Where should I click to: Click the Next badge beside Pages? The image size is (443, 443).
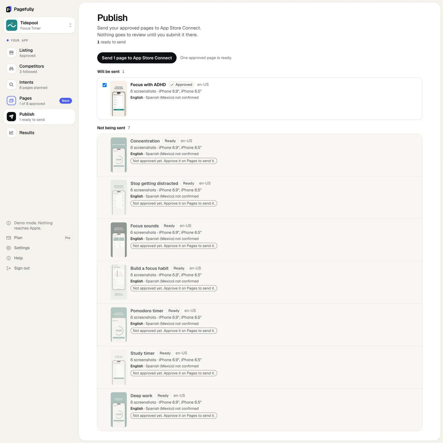(66, 101)
